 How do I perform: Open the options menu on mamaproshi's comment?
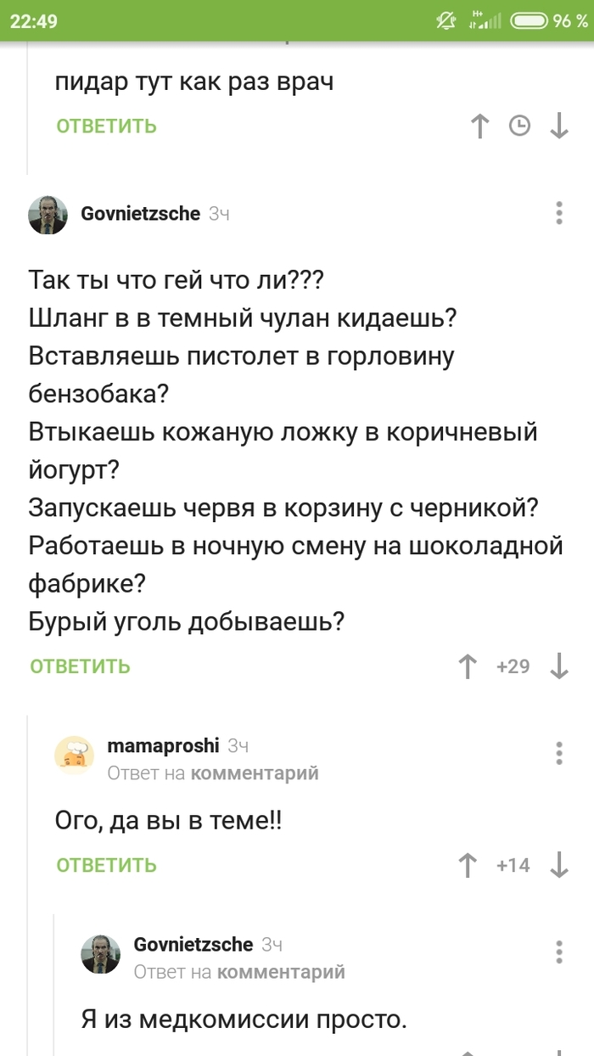(559, 751)
